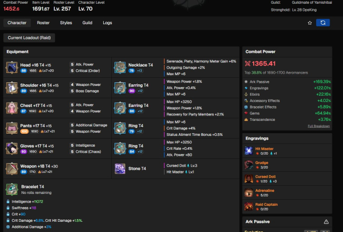This screenshot has width=343, height=232.
Task: Go to the Logs tab
Action: pyautogui.click(x=108, y=23)
